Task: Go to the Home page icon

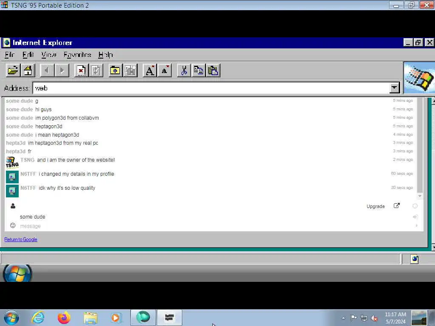Action: pos(28,70)
